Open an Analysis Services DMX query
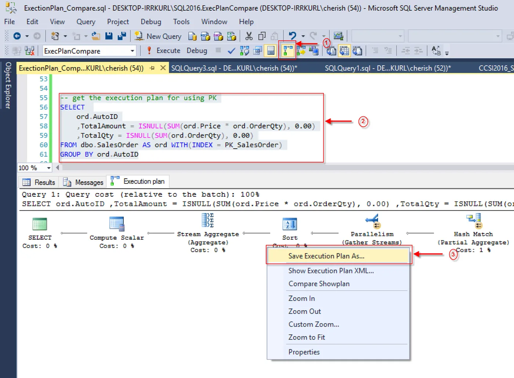Screen dimensions: 514x378 click(218, 36)
